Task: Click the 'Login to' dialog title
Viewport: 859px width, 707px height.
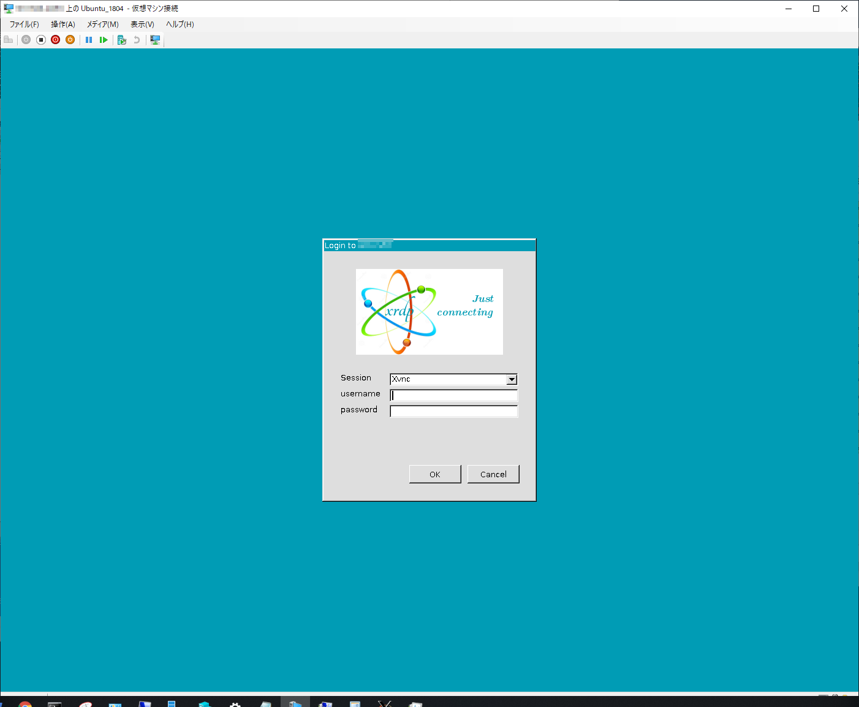Action: 340,246
